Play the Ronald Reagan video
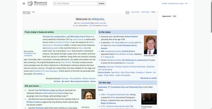 pyautogui.click(x=144, y=99)
